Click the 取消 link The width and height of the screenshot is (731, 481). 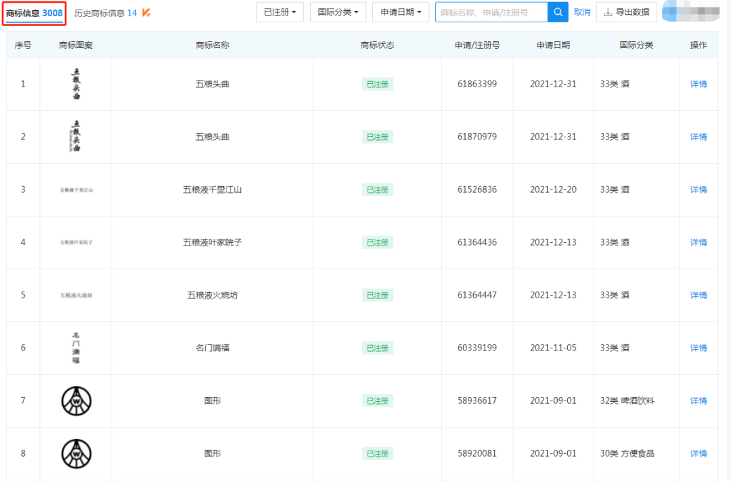pyautogui.click(x=582, y=12)
